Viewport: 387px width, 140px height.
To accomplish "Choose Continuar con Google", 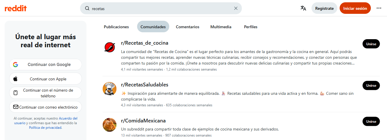I will pos(46,65).
